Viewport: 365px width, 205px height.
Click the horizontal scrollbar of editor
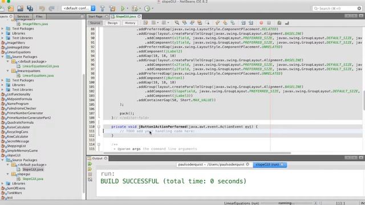197,153
